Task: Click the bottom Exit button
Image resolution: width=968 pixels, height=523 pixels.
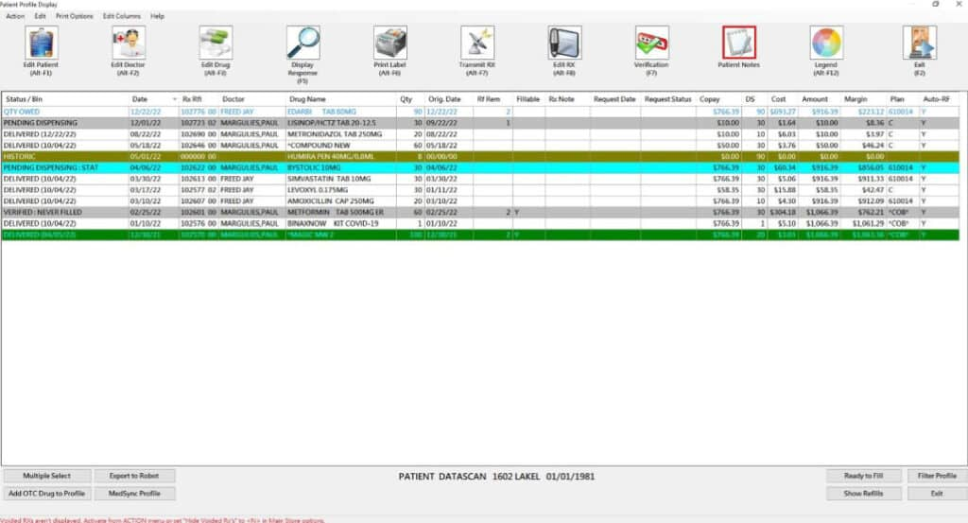Action: click(937, 494)
